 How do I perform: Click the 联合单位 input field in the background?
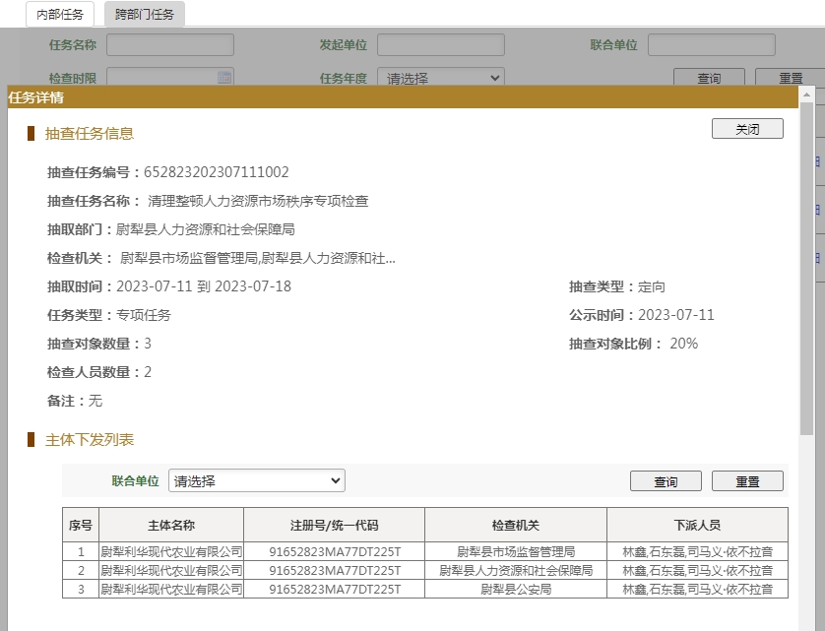pyautogui.click(x=712, y=45)
